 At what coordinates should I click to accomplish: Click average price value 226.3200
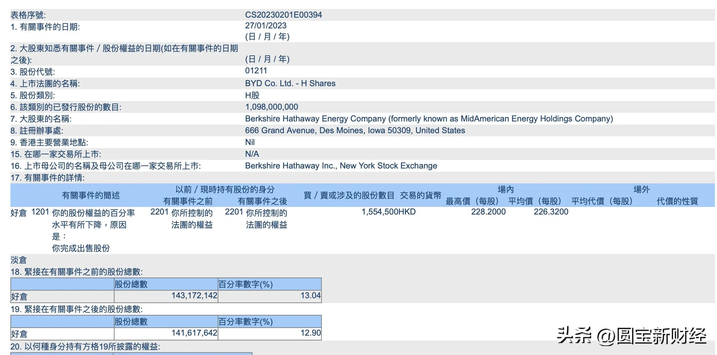point(551,212)
